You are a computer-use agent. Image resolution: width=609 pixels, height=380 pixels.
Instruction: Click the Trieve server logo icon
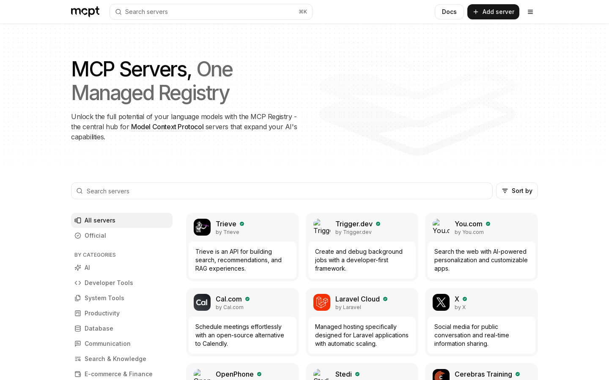(202, 227)
